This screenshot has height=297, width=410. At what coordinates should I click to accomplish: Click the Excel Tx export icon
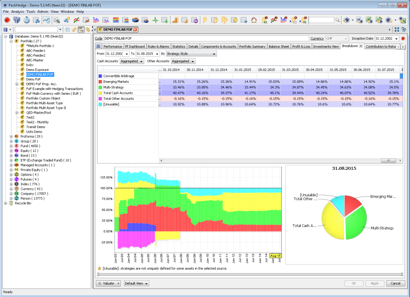[x=379, y=20]
